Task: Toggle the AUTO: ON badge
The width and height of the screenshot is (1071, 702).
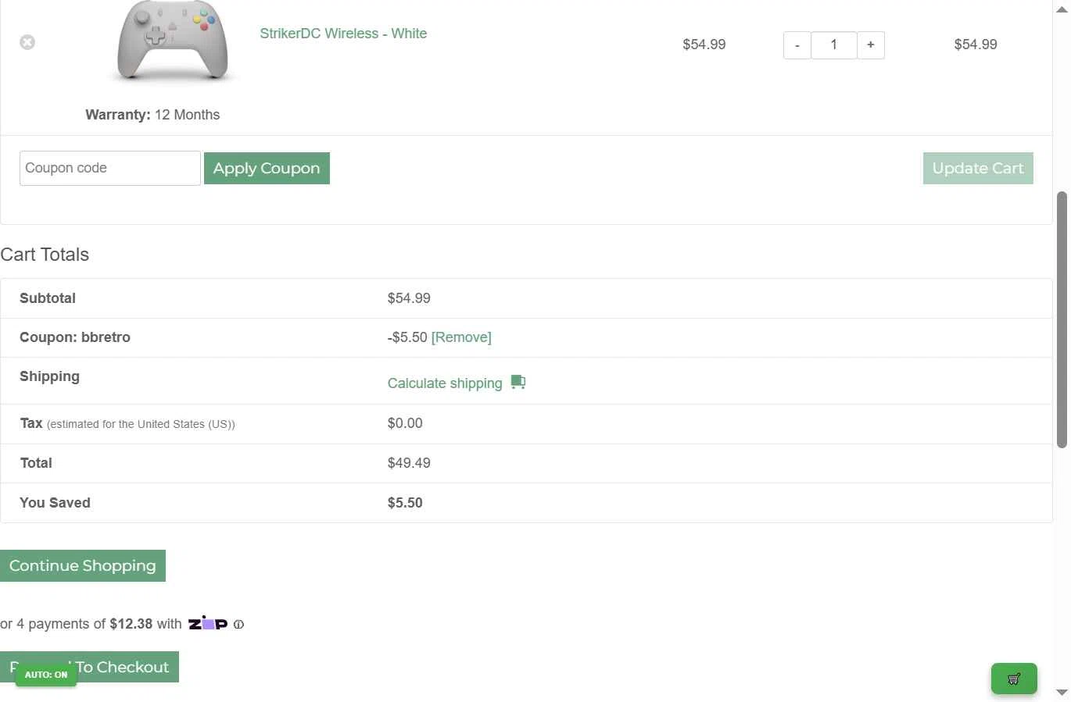Action: pos(46,675)
